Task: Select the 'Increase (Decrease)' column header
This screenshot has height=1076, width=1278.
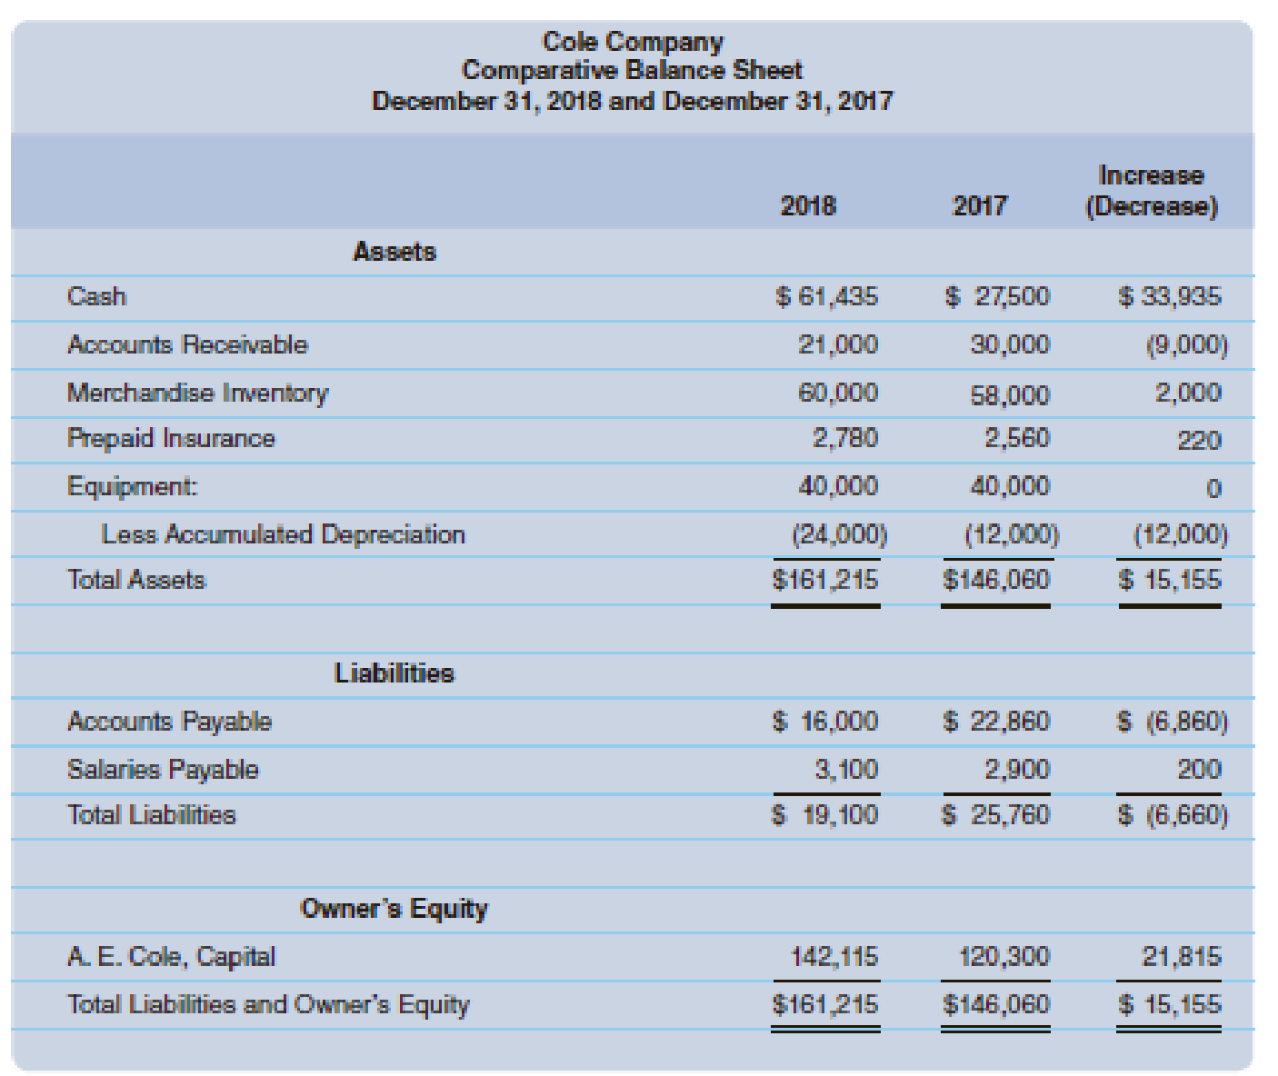Action: [x=1151, y=190]
